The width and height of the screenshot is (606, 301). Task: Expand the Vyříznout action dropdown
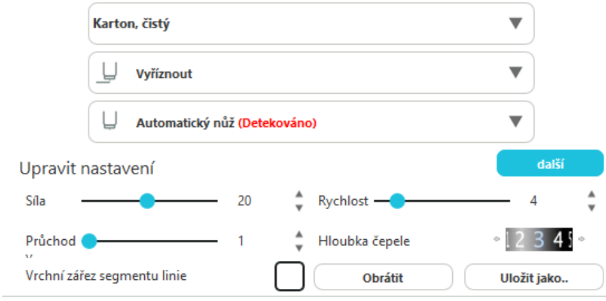pyautogui.click(x=515, y=73)
